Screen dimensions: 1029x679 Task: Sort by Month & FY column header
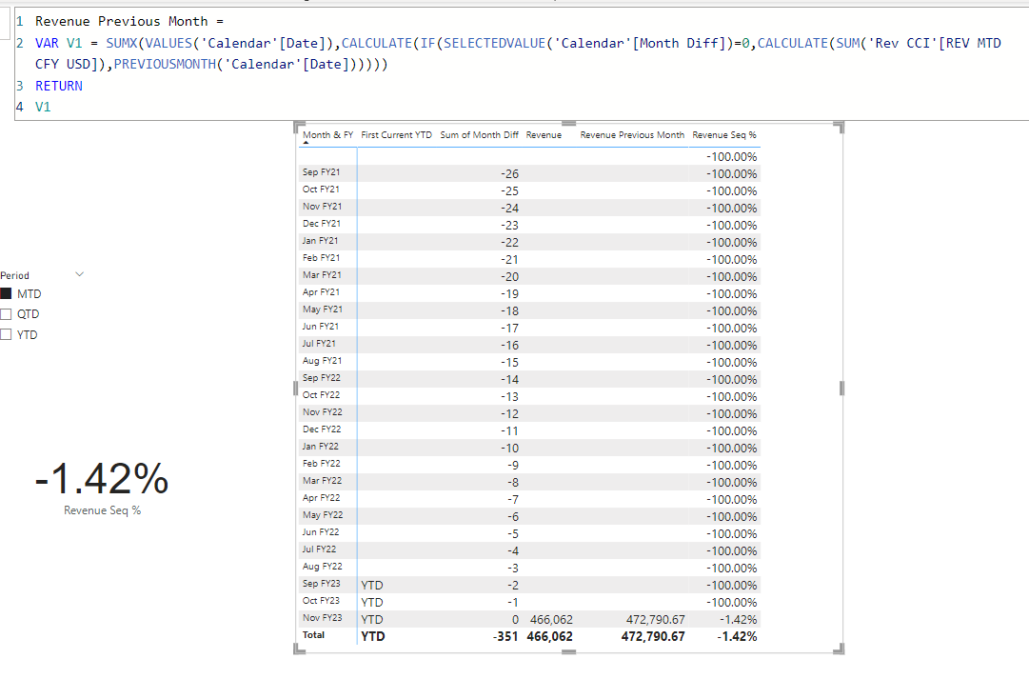pos(327,134)
